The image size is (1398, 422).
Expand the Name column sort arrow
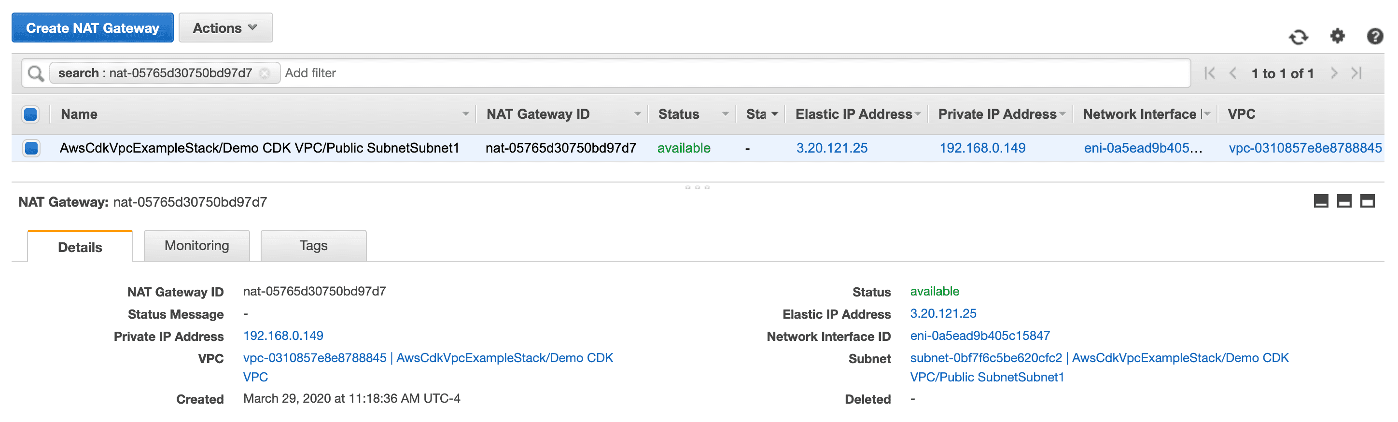[x=465, y=114]
